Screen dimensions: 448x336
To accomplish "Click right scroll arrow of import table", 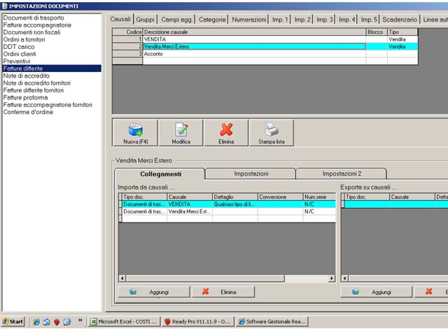I will 332,279.
